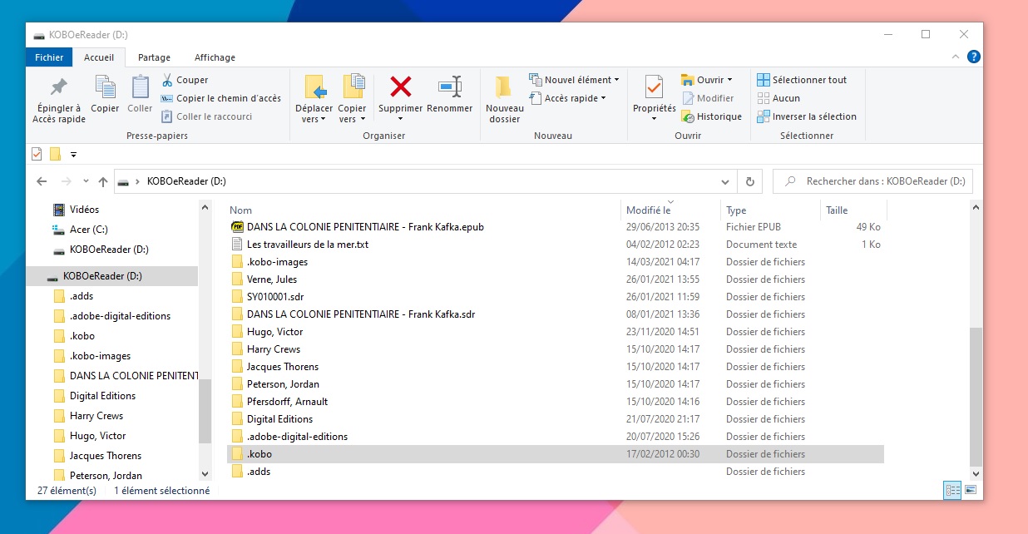Screen dimensions: 1028x534
Task: Click navigation pane scroll down arrow
Action: [205, 474]
